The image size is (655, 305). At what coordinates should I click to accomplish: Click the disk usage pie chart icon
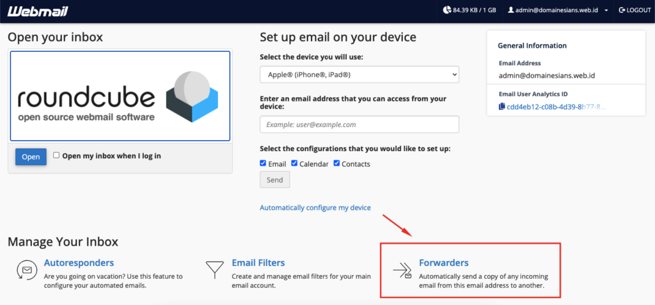coord(447,10)
